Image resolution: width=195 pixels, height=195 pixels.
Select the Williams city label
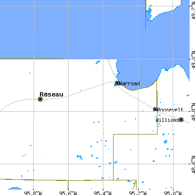pos(167,120)
